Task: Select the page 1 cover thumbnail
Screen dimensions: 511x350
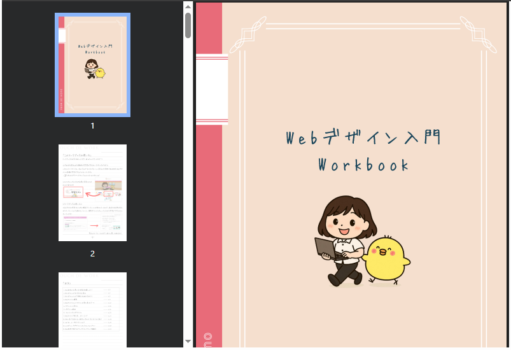Action: [x=93, y=65]
